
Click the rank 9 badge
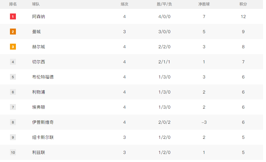coord(13,137)
